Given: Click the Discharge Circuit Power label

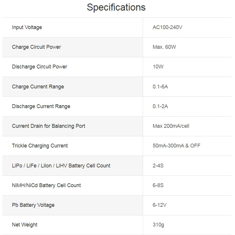Looking at the screenshot, I should 39,67.
